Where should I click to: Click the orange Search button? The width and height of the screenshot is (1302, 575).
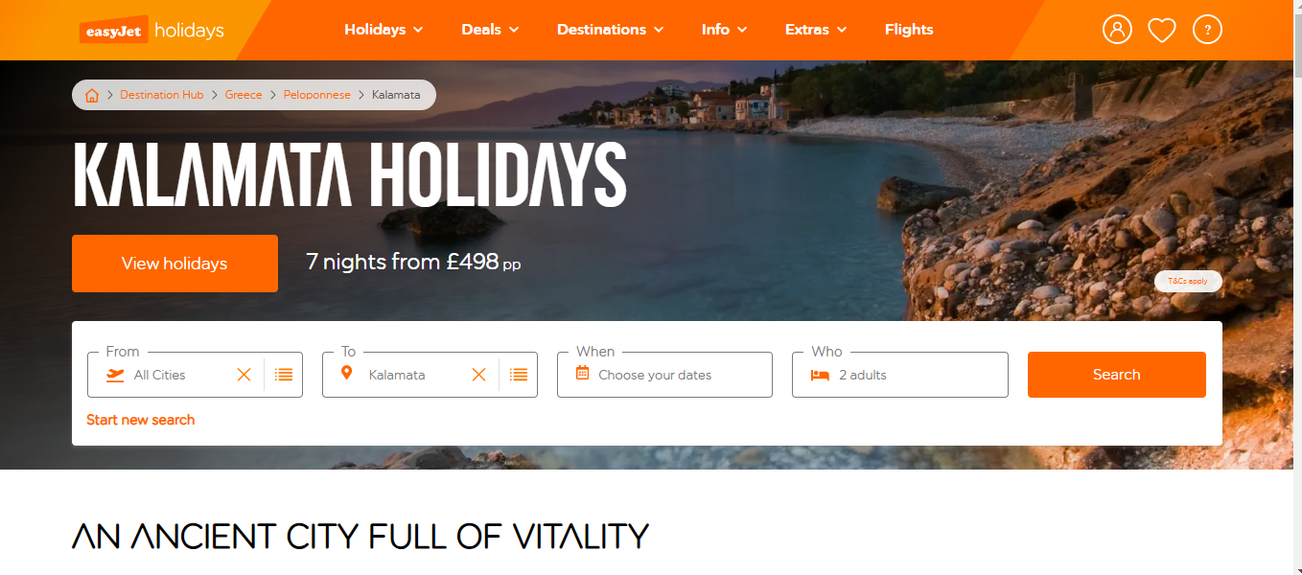[1117, 375]
